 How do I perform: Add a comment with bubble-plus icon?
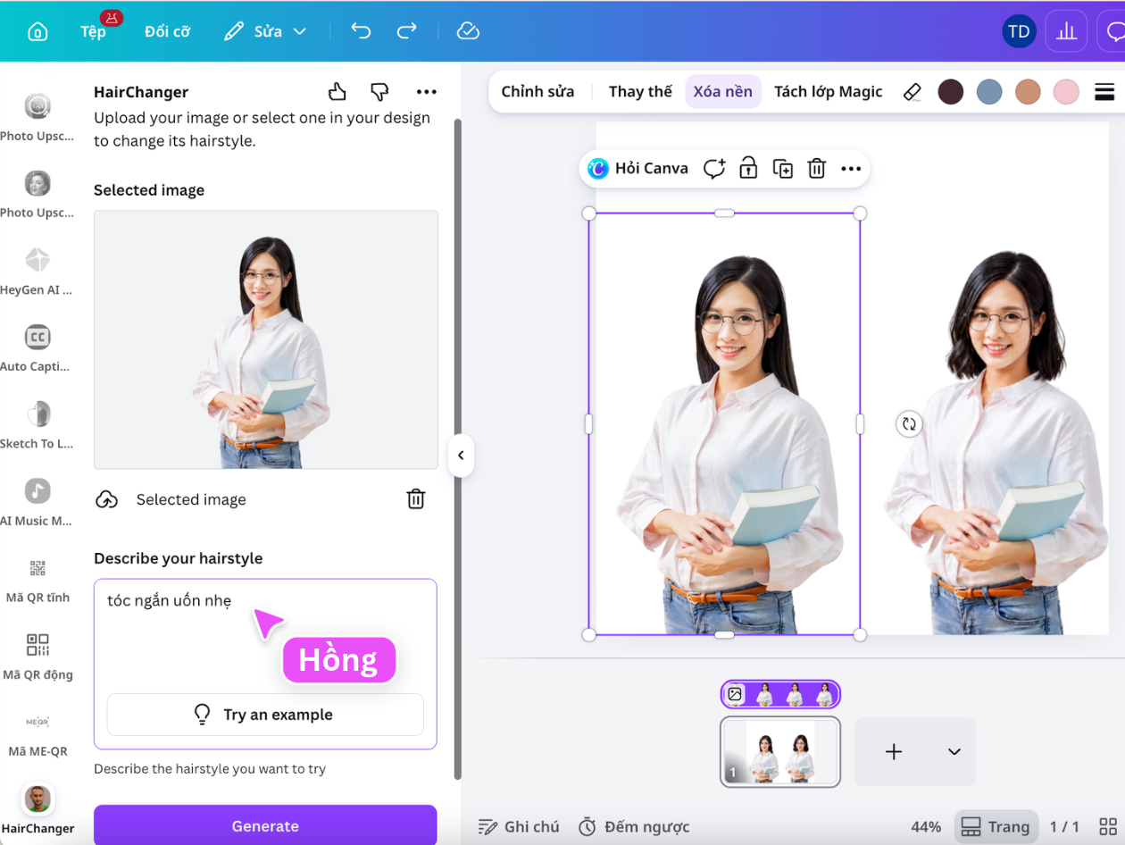pyautogui.click(x=713, y=168)
